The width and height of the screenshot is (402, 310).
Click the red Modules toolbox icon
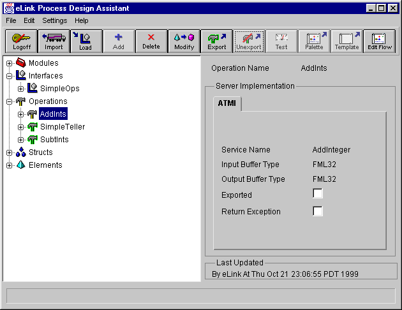(x=21, y=63)
